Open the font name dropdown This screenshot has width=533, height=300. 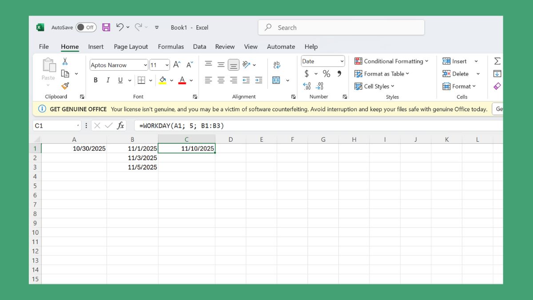click(x=145, y=65)
